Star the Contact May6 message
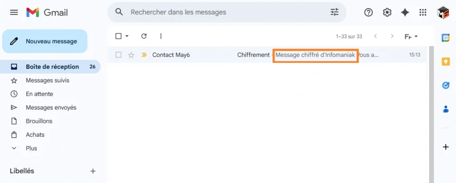Image resolution: width=456 pixels, height=183 pixels. [x=131, y=55]
